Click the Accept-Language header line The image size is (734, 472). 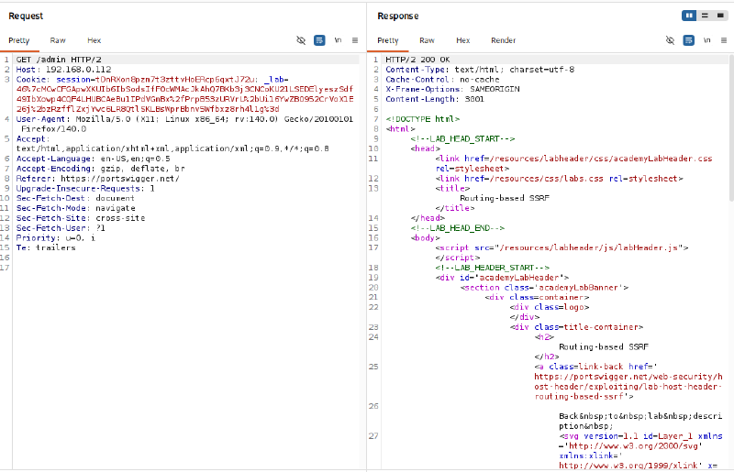pyautogui.click(x=94, y=159)
